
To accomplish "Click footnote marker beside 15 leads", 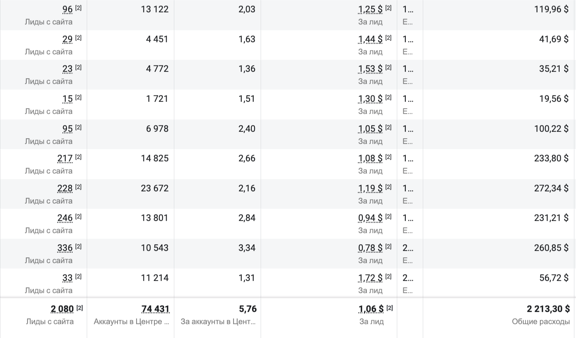I will 78,98.
